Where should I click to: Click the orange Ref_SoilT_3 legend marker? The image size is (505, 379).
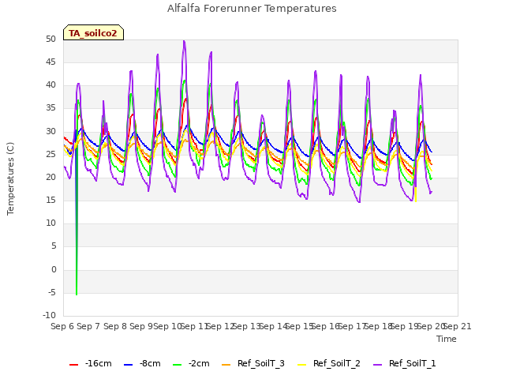(x=226, y=365)
